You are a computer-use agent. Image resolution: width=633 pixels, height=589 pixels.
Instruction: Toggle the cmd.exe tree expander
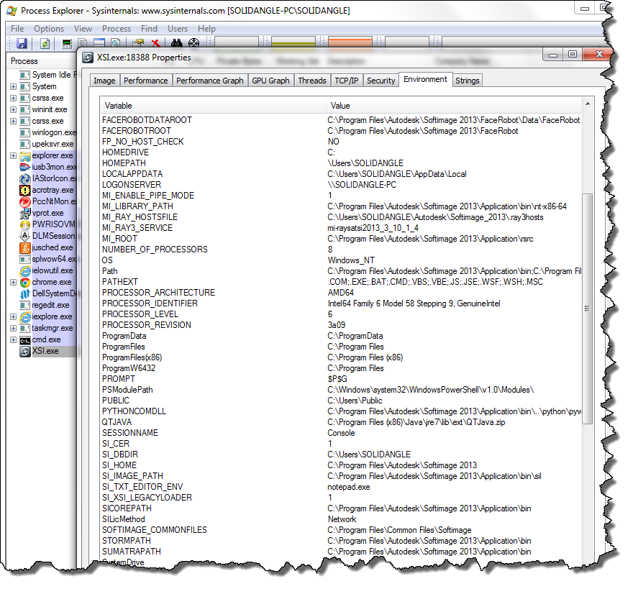point(13,339)
